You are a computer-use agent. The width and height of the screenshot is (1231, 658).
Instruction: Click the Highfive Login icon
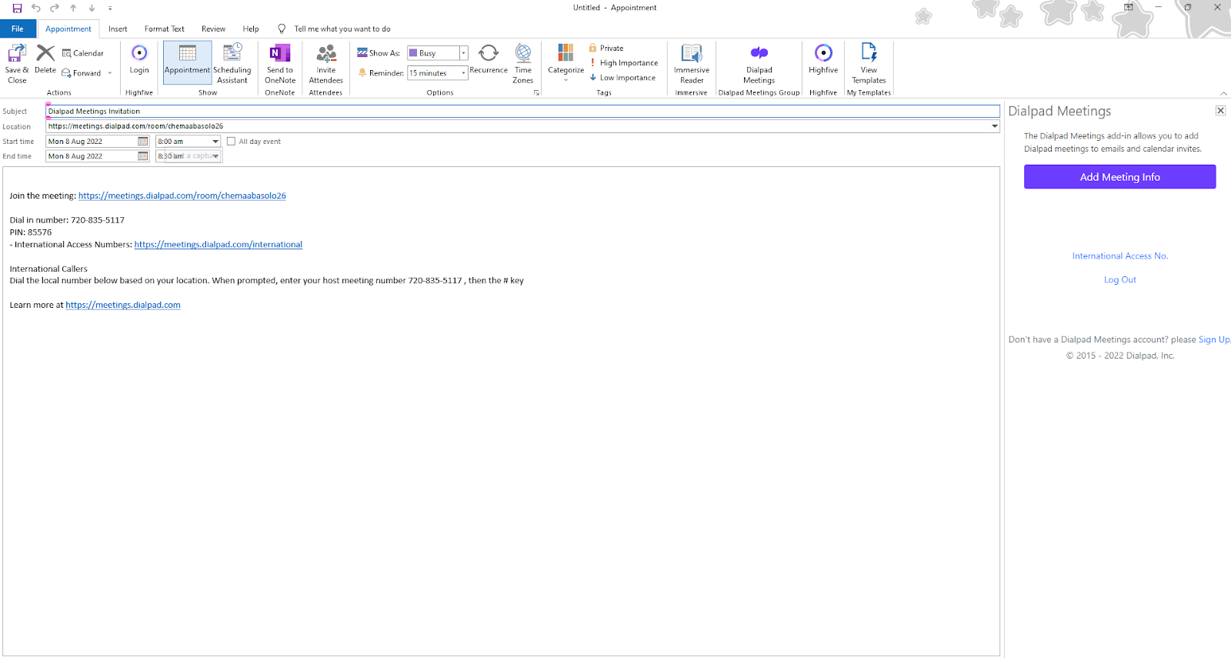tap(139, 59)
